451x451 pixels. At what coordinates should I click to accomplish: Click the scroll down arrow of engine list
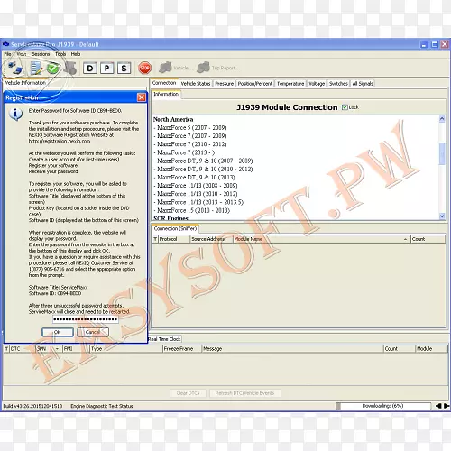click(442, 216)
